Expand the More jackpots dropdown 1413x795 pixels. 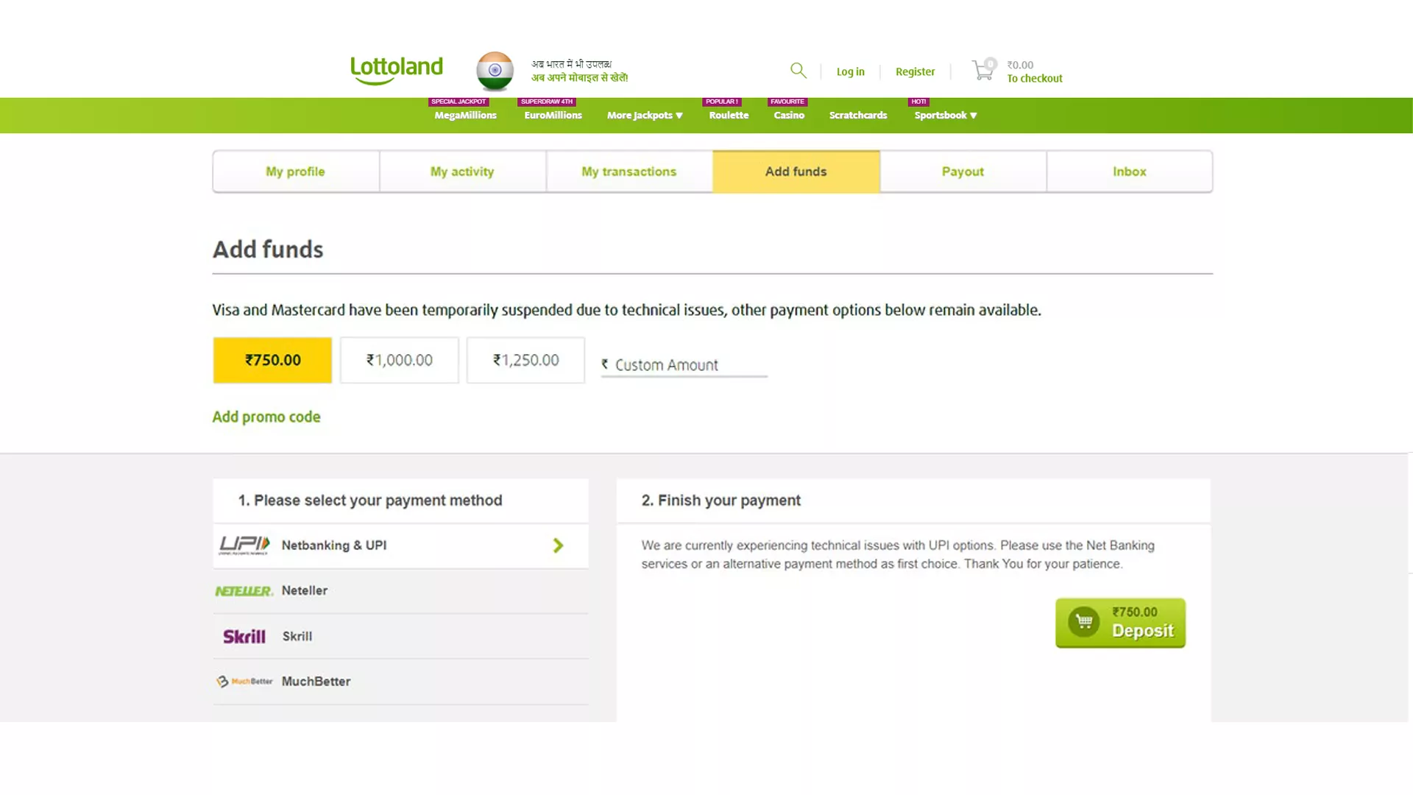coord(645,115)
